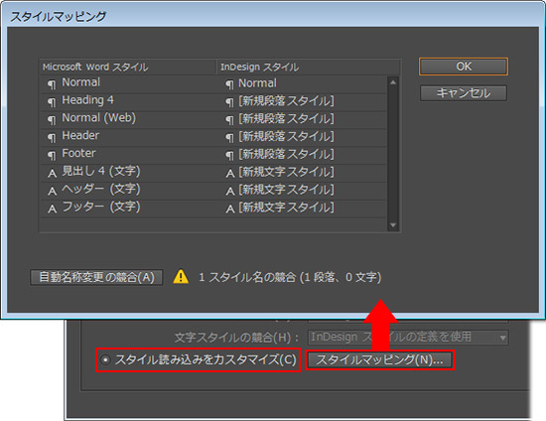This screenshot has width=546, height=421.
Task: Click paragraph icon beside Word Heading 4
Action: [x=52, y=102]
